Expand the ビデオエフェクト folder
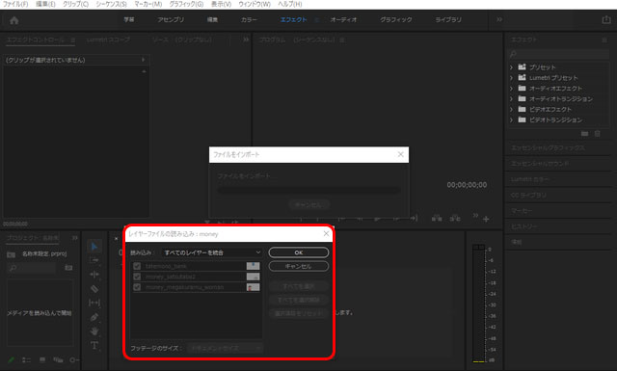Viewport: 617px width, 371px height. (511, 109)
